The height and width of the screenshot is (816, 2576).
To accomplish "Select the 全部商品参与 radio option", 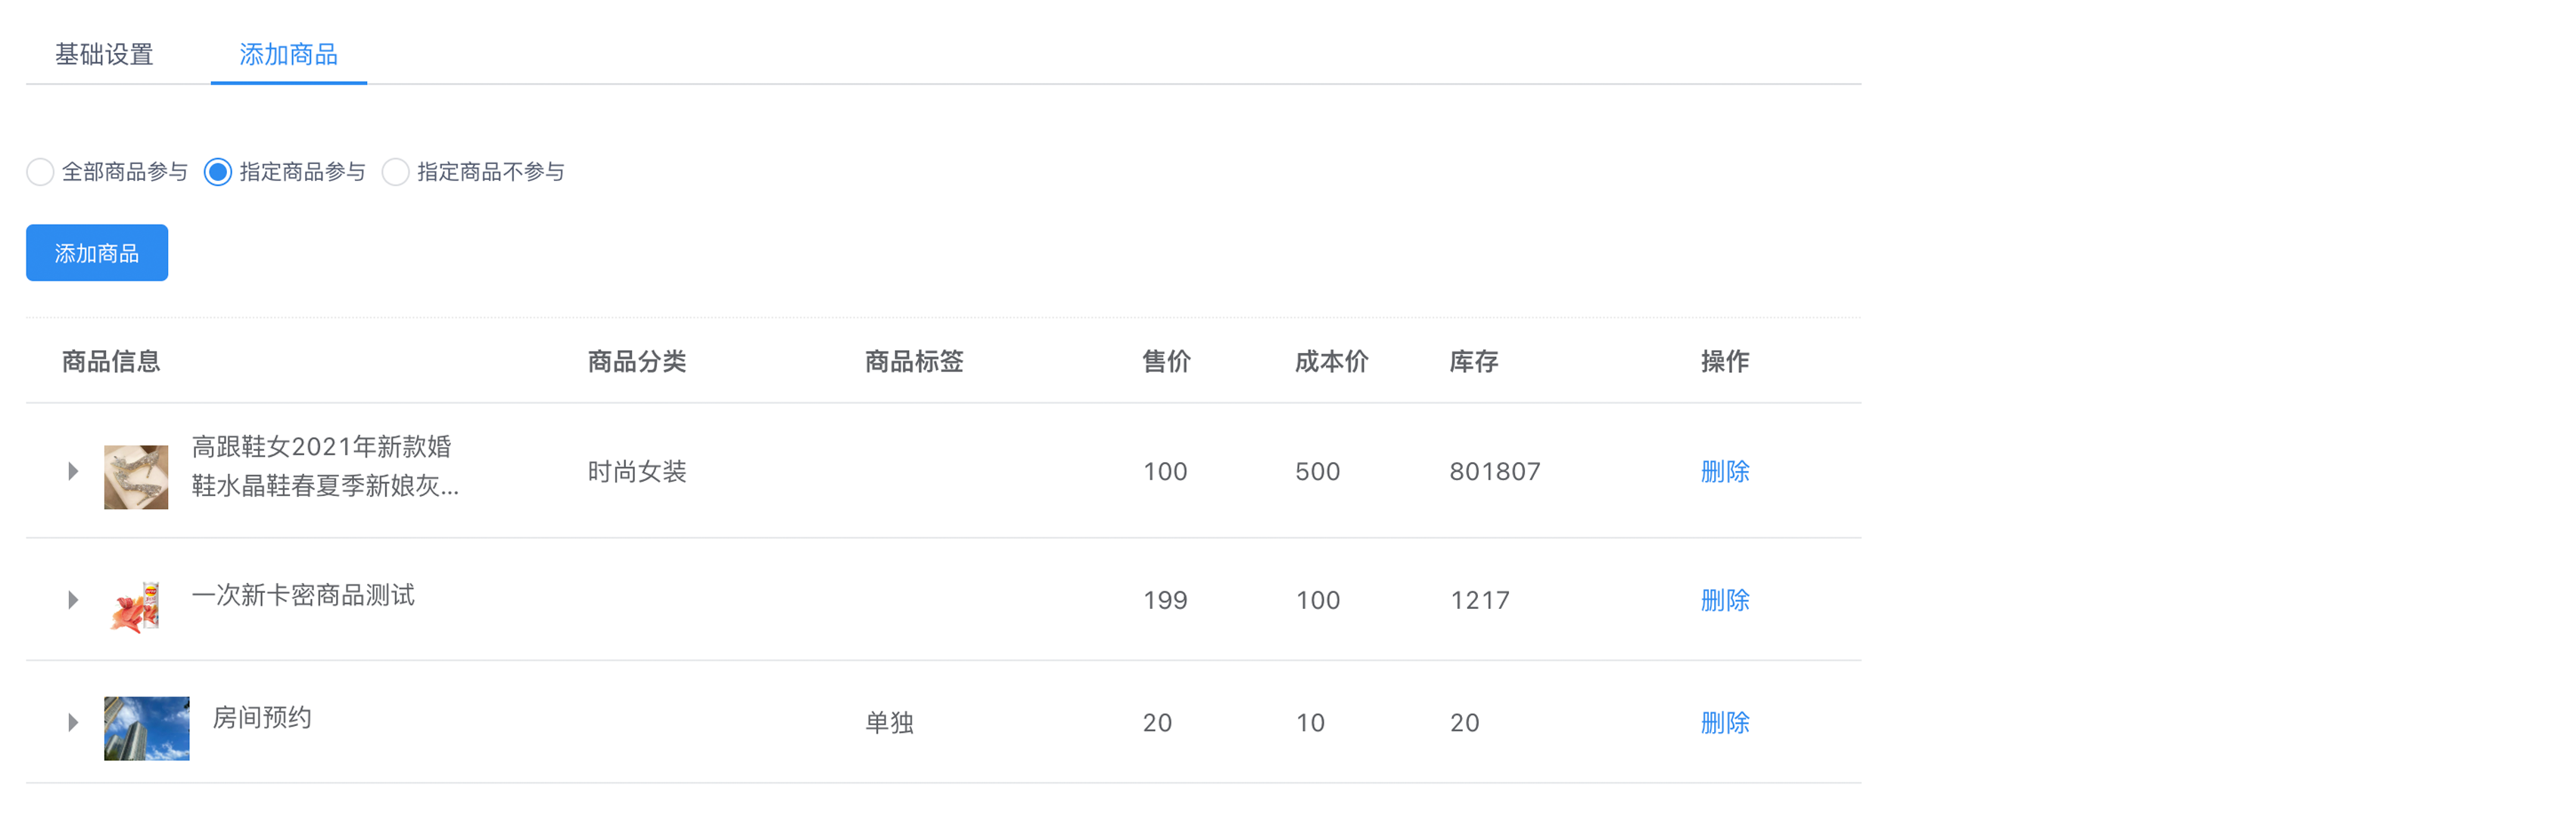I will click(41, 172).
